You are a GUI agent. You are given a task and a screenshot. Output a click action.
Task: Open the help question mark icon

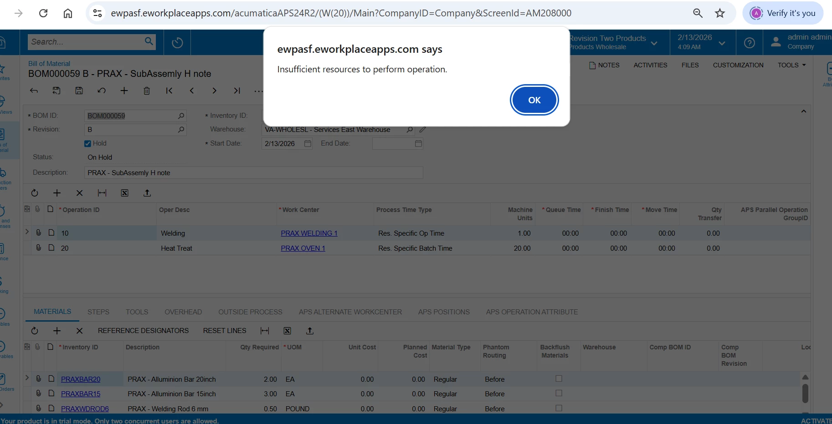coord(749,43)
